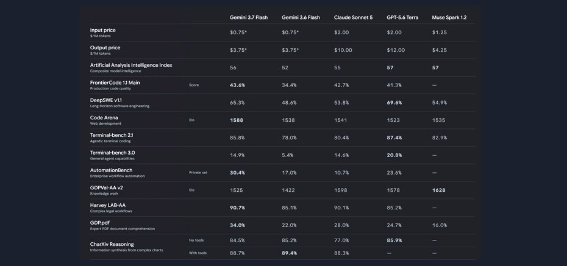Click the Gemini 3.7 Flash column header
The width and height of the screenshot is (567, 266).
[249, 17]
